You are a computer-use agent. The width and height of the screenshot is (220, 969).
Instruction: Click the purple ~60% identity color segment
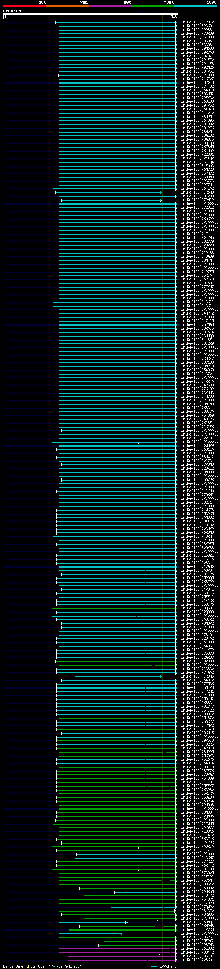click(110, 6)
